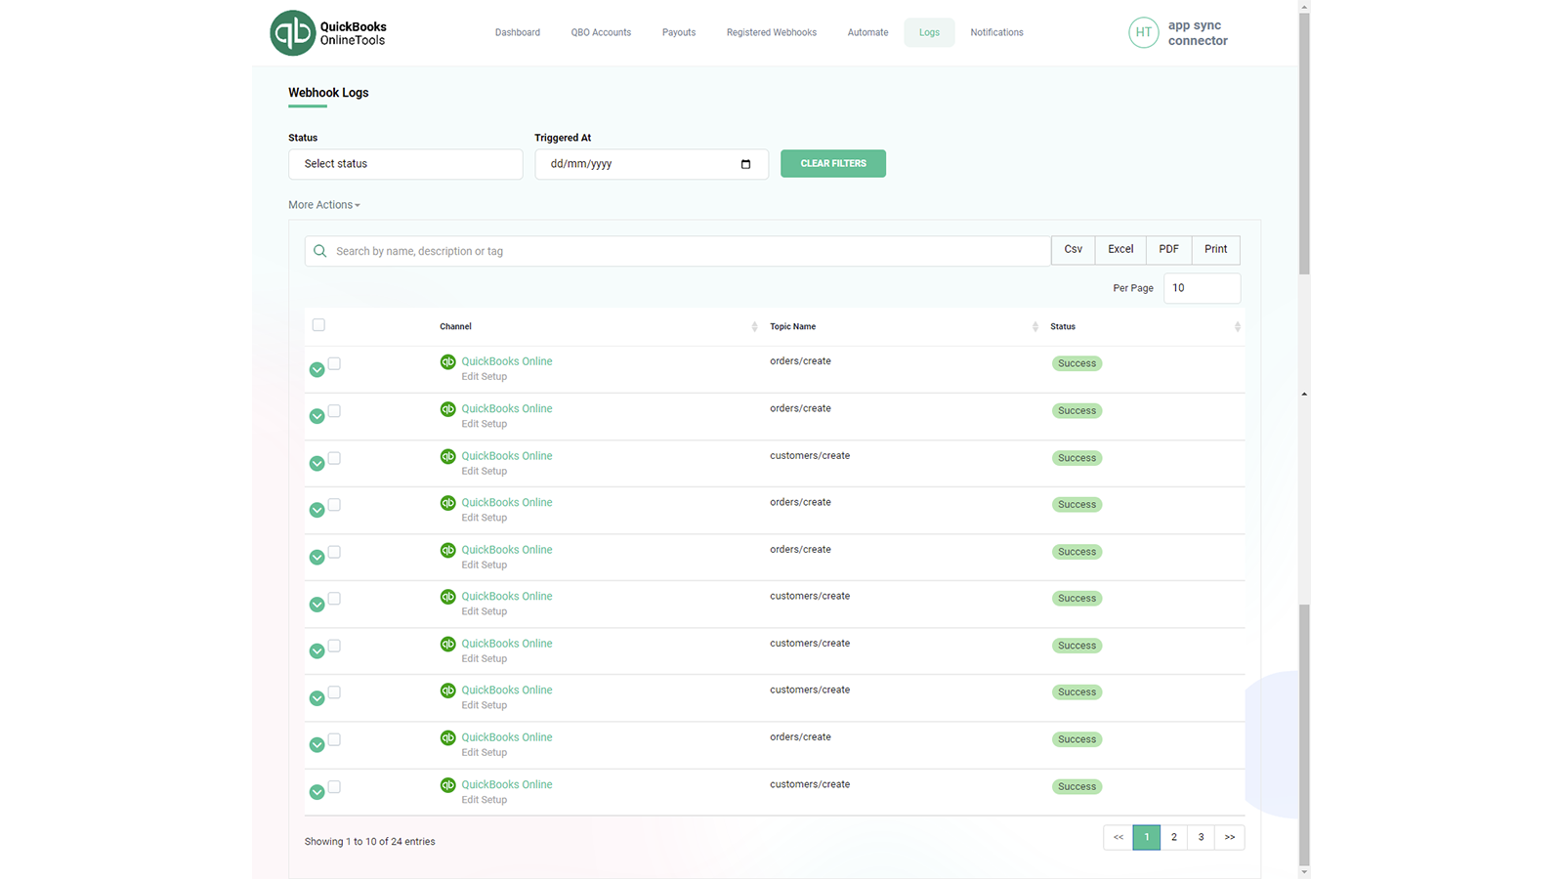This screenshot has width=1563, height=879.
Task: Click the QuickBooks icon in the eighth log row
Action: pos(447,691)
